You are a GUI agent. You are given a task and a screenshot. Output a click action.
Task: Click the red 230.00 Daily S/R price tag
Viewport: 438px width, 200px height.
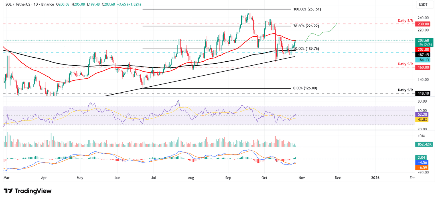click(423, 24)
